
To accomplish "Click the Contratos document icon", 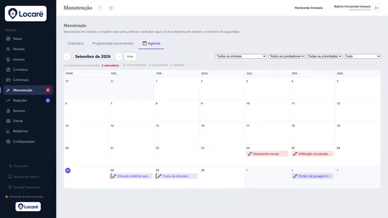I will [8, 70].
